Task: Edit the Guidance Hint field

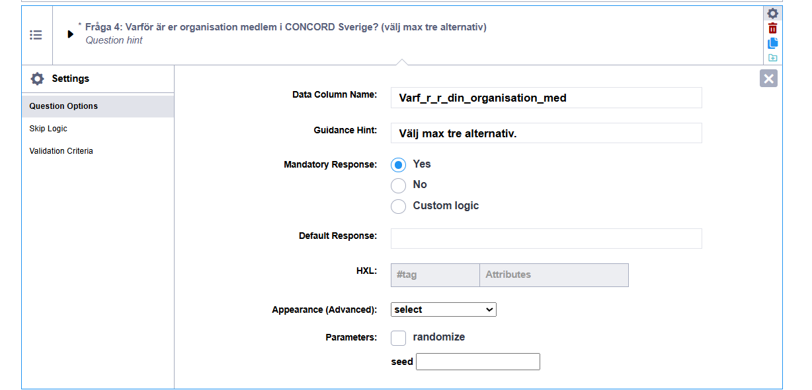Action: coord(546,133)
